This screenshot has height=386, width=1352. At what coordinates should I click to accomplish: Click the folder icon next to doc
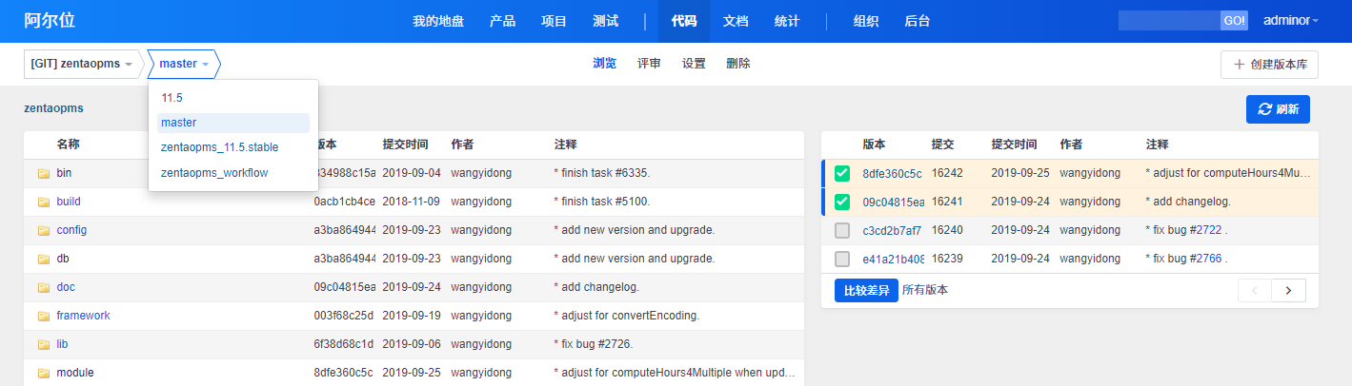click(43, 288)
